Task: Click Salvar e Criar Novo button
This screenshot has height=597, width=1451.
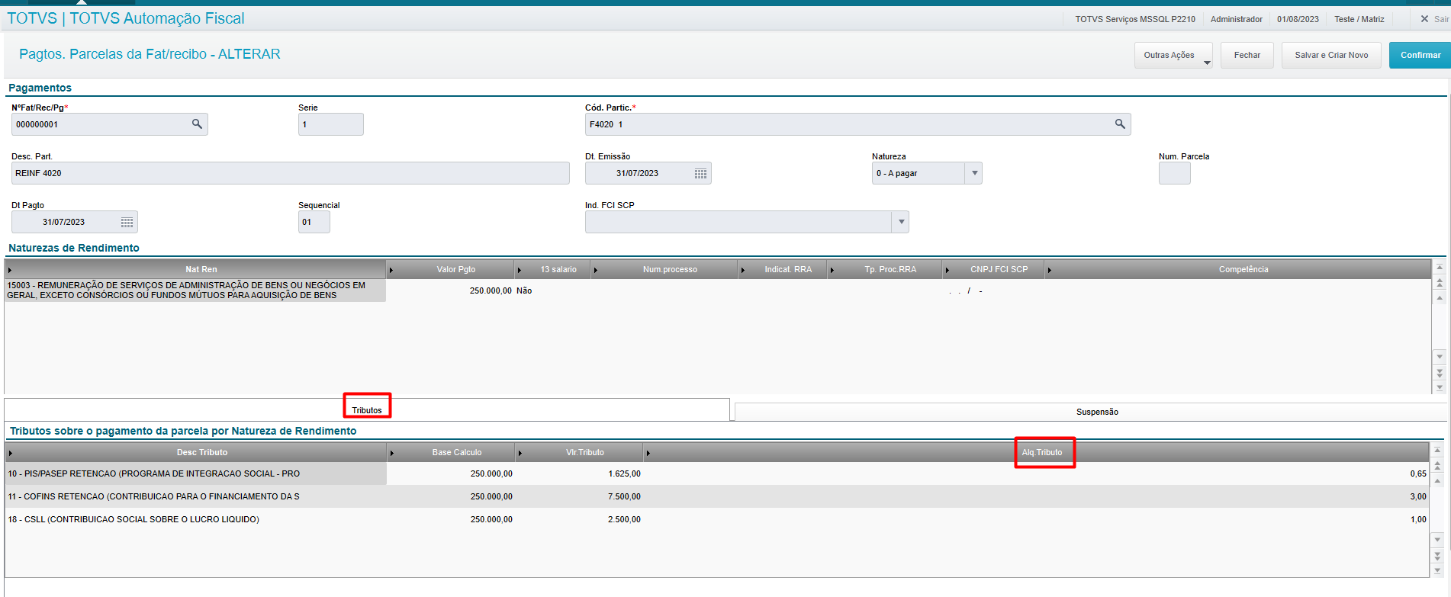Action: click(x=1331, y=55)
